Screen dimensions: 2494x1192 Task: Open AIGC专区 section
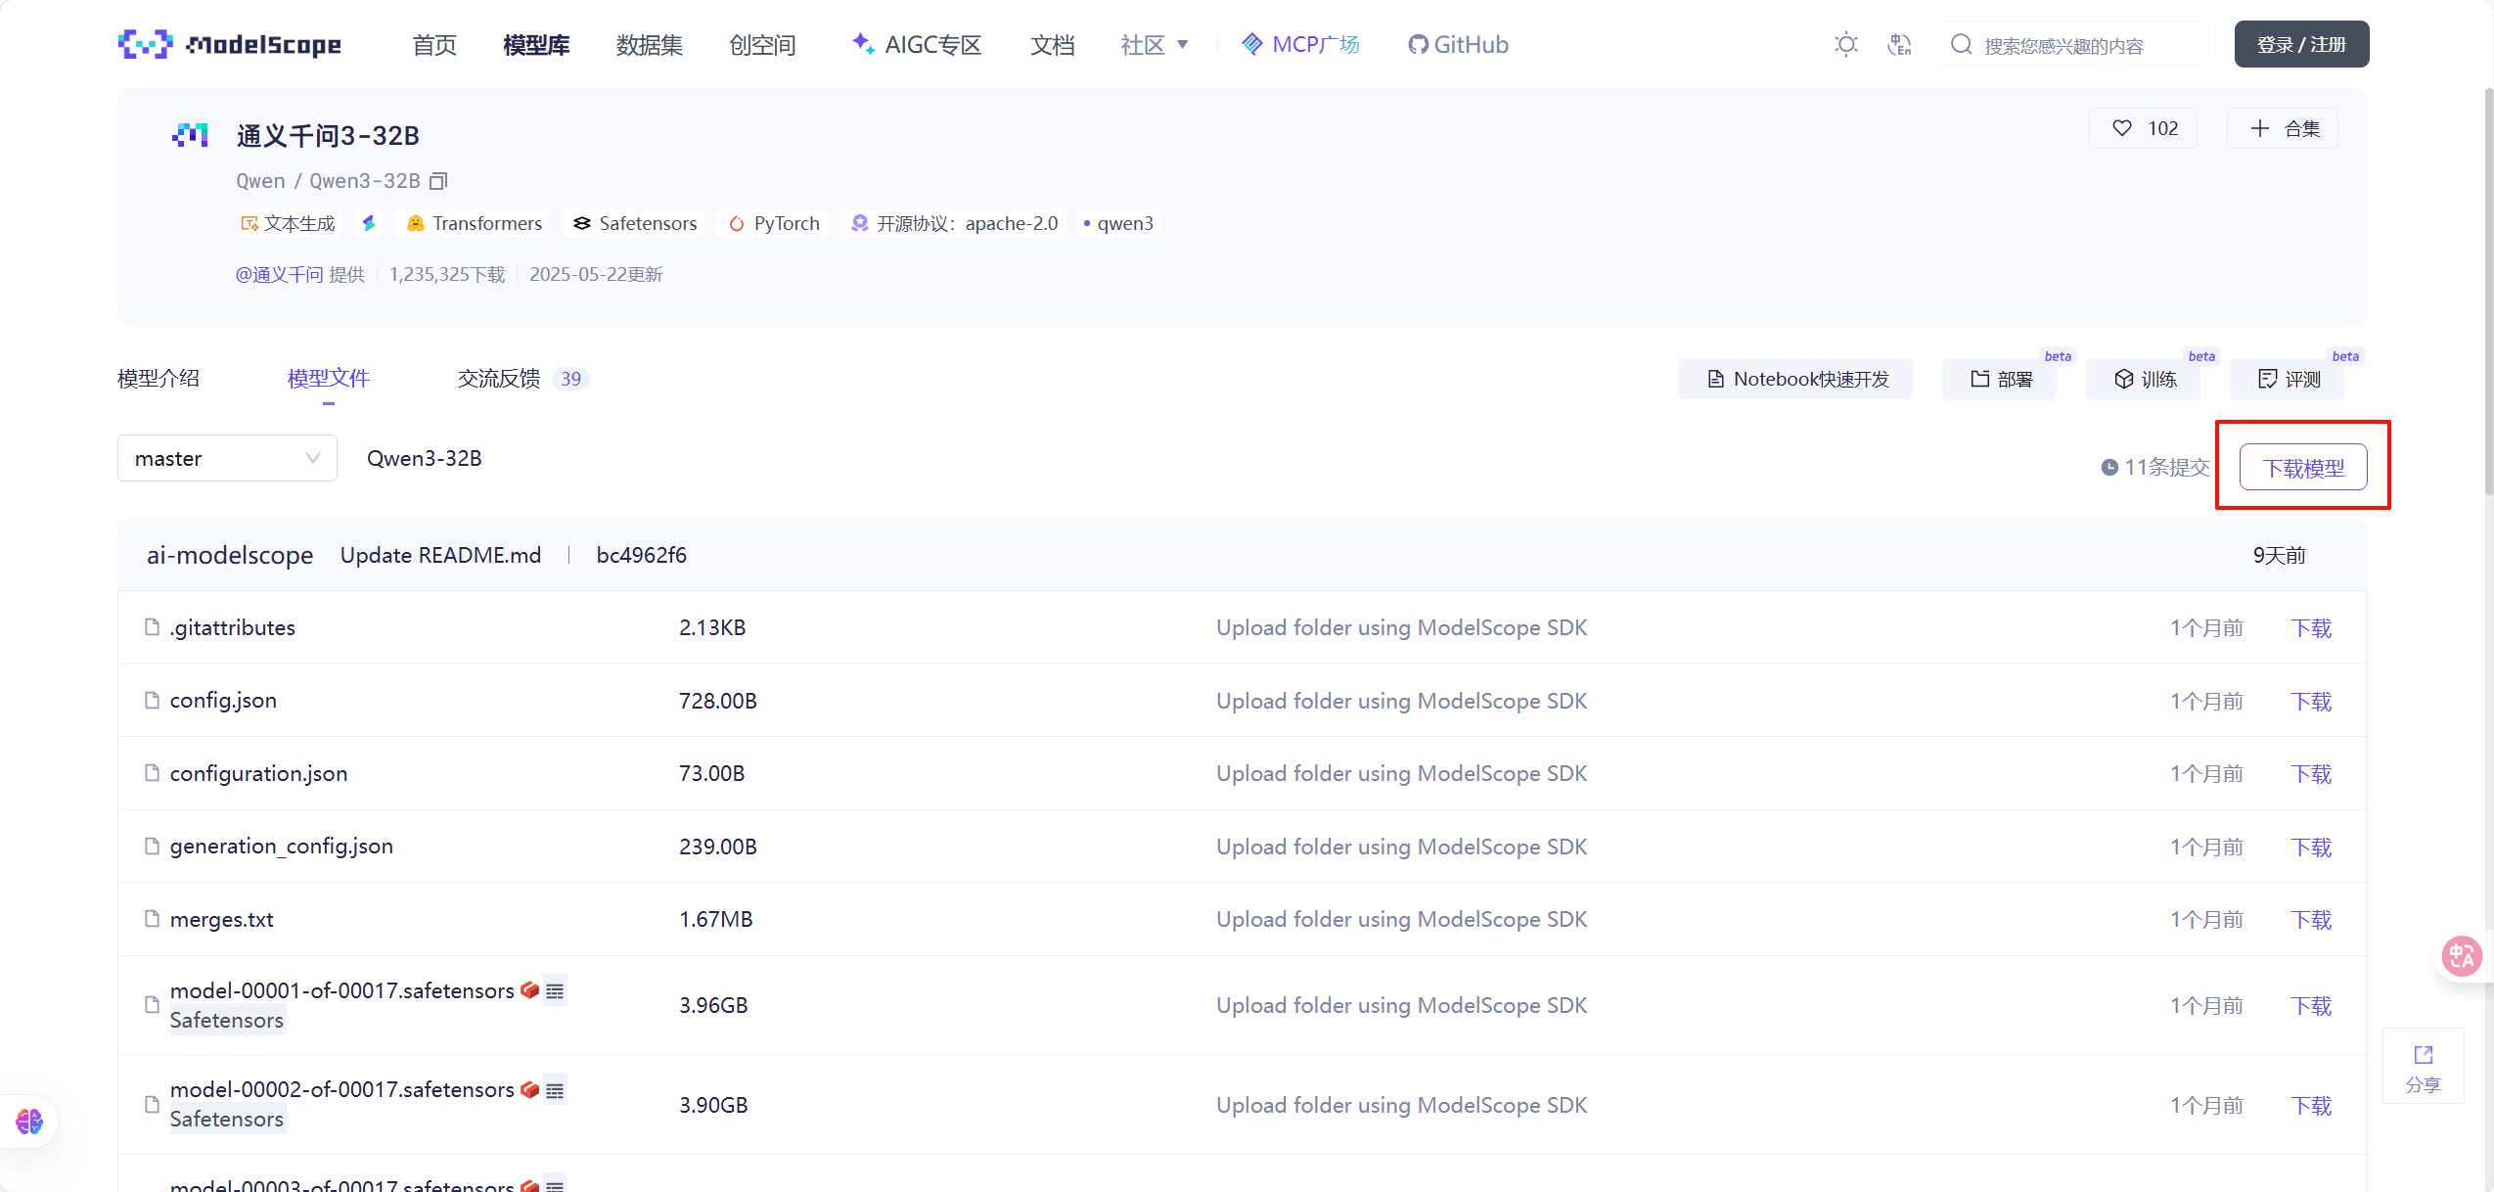[917, 45]
